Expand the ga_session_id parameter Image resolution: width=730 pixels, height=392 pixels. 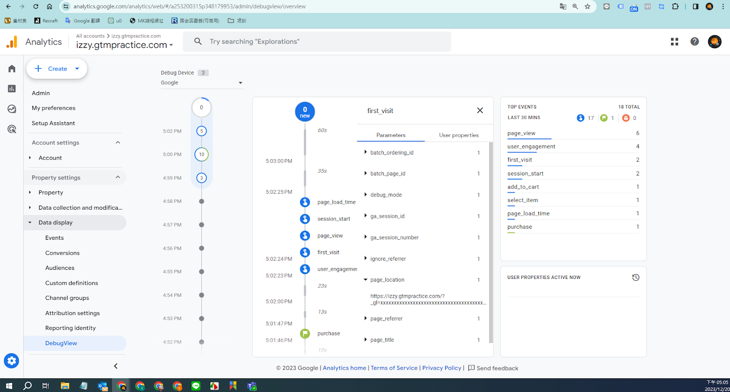pos(365,216)
